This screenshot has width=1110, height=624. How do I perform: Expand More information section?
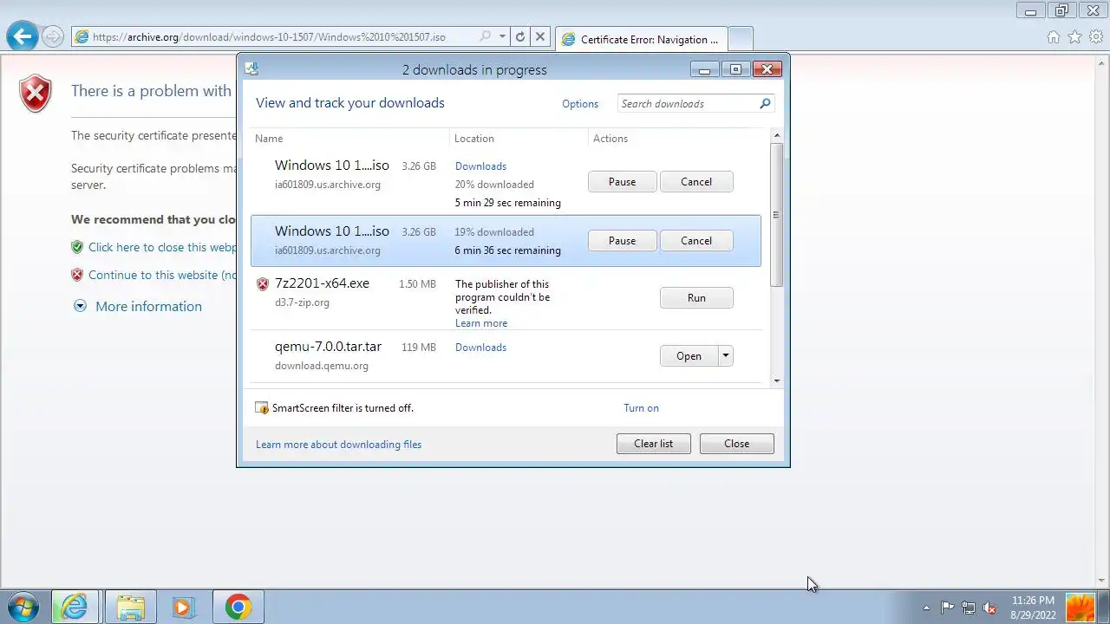click(148, 307)
